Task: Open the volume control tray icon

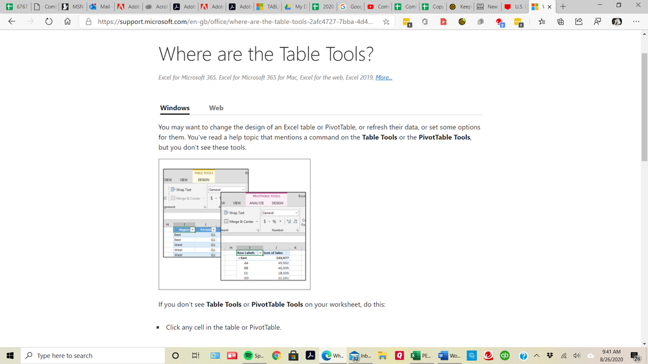Action: coord(577,356)
